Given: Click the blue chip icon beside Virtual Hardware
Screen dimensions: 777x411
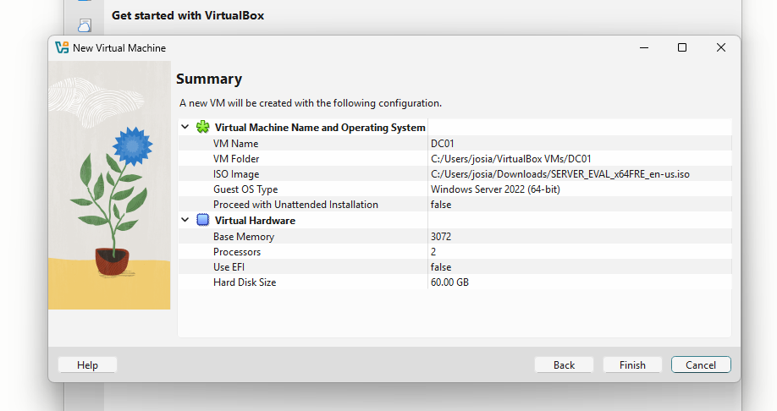Looking at the screenshot, I should 202,220.
